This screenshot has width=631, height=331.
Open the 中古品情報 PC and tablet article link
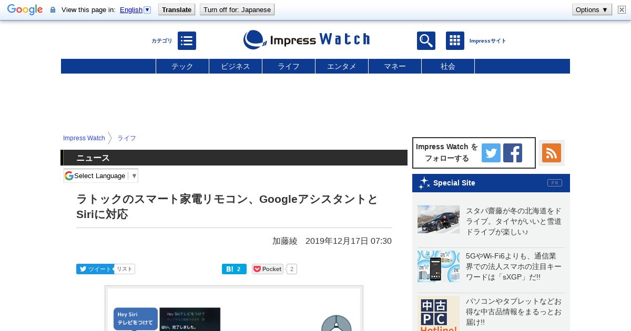pos(514,312)
